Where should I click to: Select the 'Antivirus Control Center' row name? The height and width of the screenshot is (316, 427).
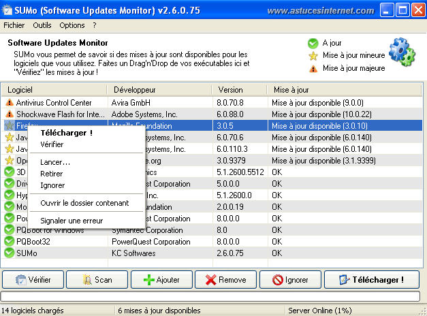click(x=54, y=103)
